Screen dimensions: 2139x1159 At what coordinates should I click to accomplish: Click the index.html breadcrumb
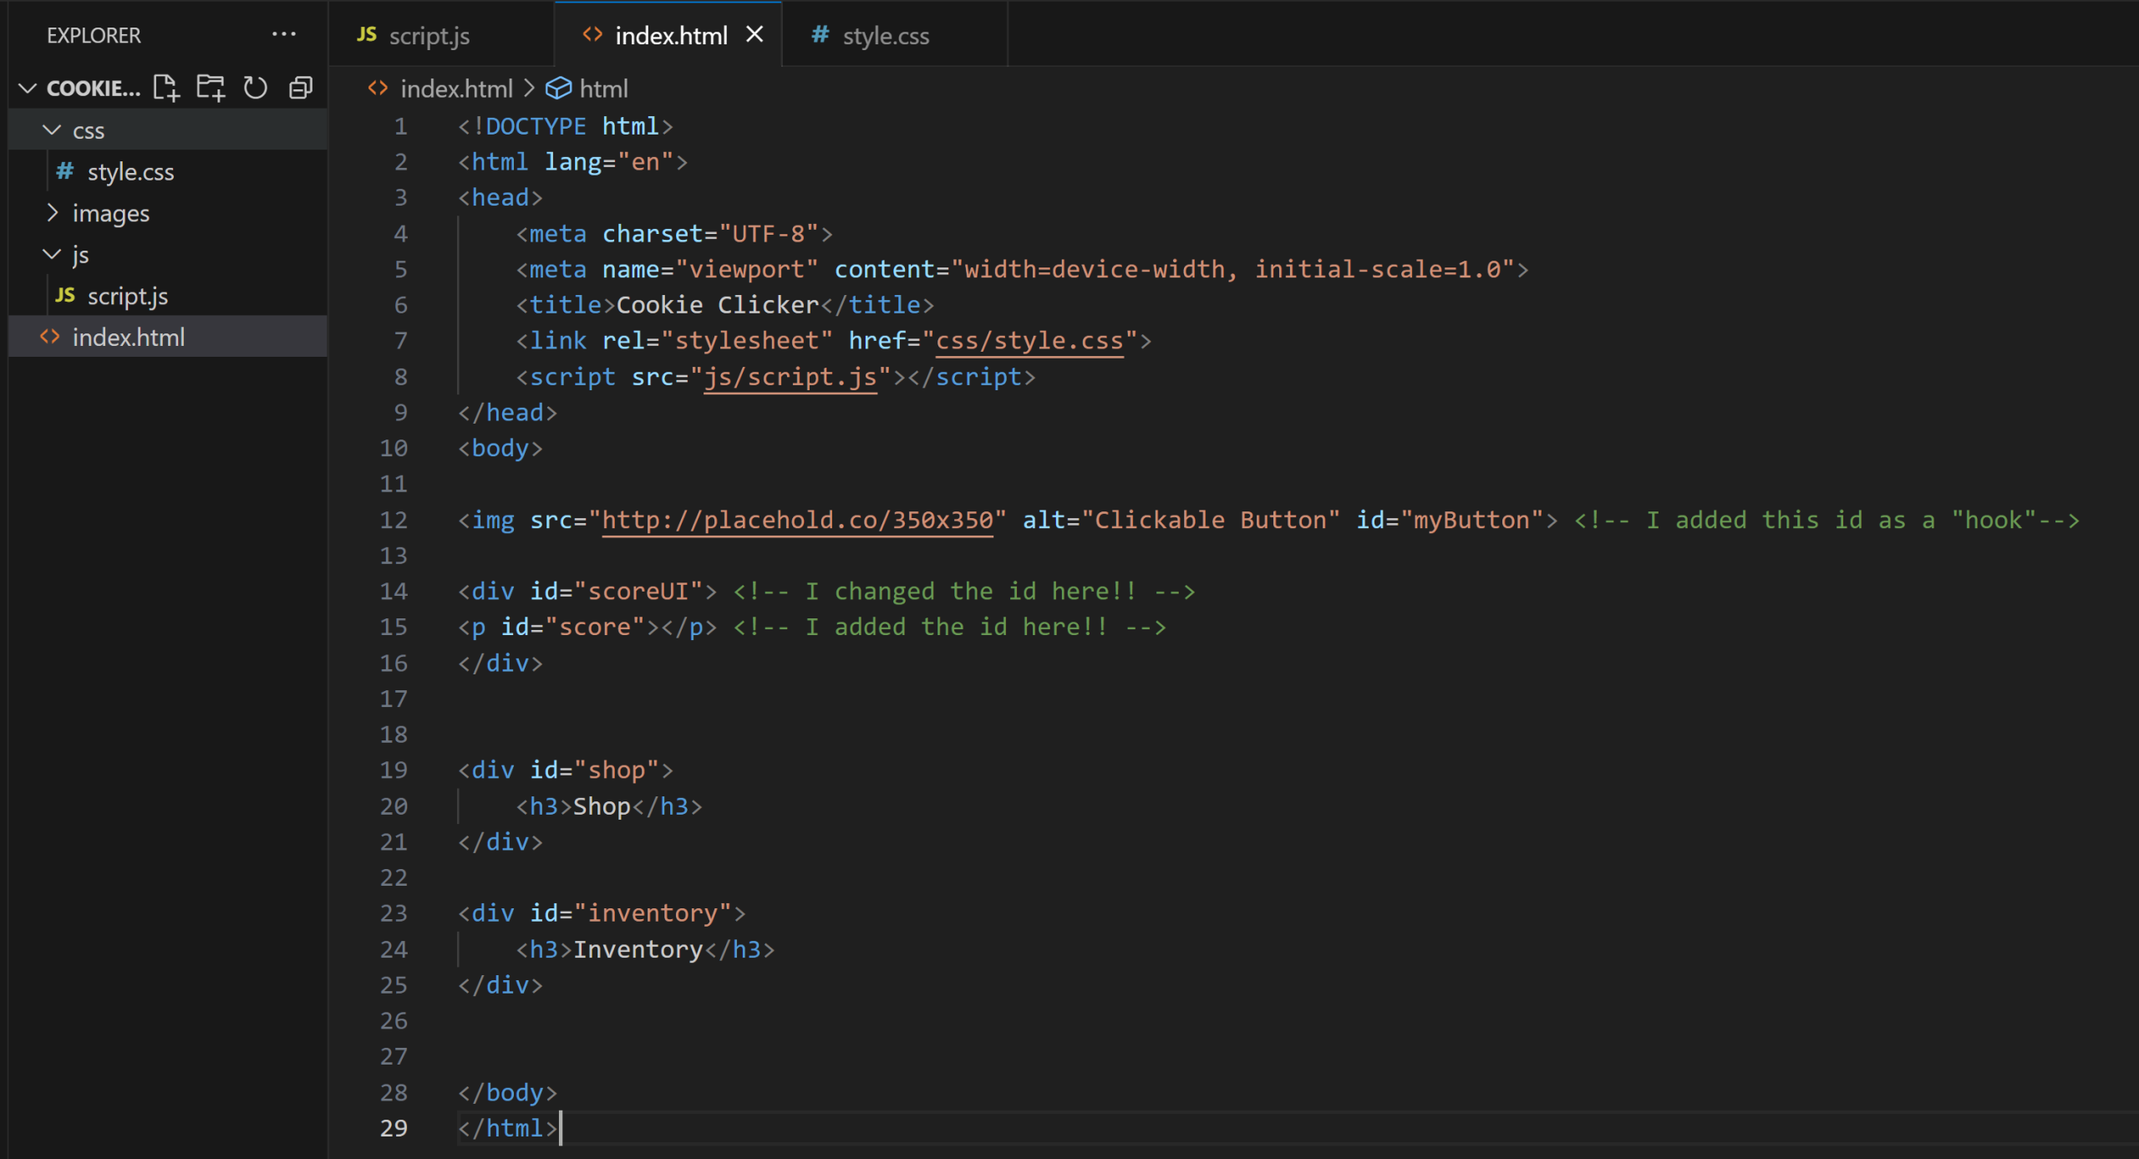click(456, 88)
